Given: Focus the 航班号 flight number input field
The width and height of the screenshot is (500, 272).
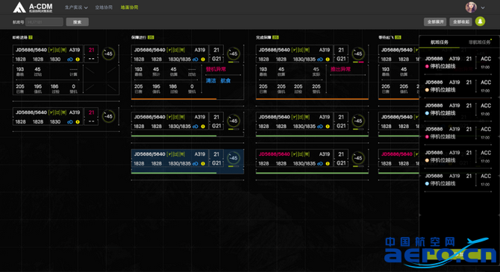Looking at the screenshot, I should click(x=44, y=22).
